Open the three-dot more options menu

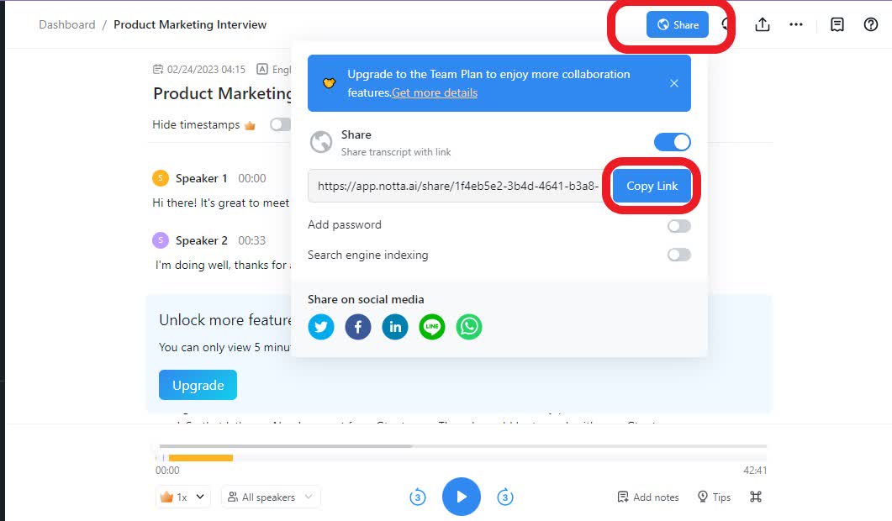796,24
